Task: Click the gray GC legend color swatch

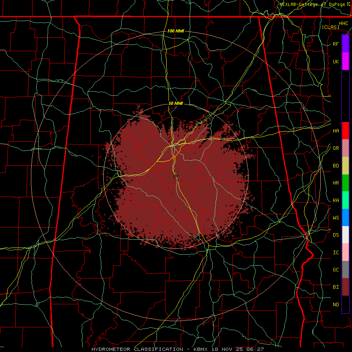Action: click(345, 269)
